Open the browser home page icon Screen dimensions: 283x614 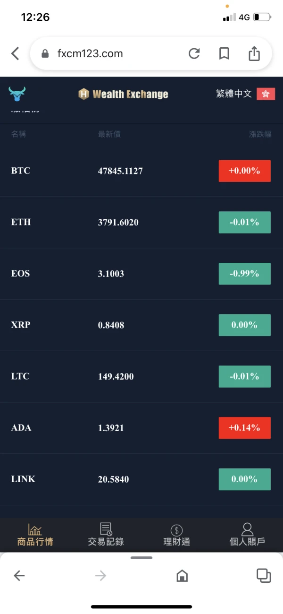pos(182,575)
